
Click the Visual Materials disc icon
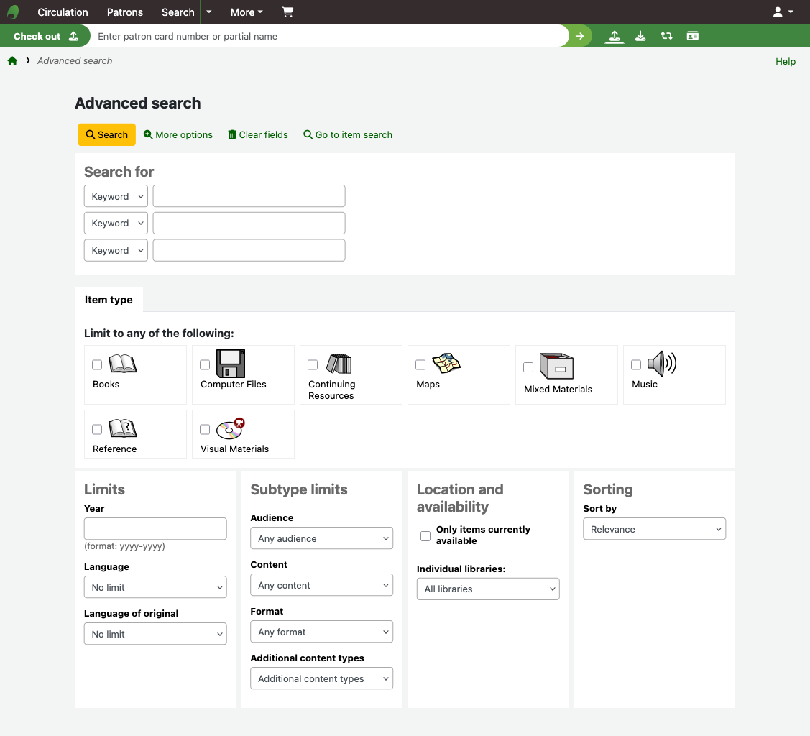pyautogui.click(x=230, y=429)
